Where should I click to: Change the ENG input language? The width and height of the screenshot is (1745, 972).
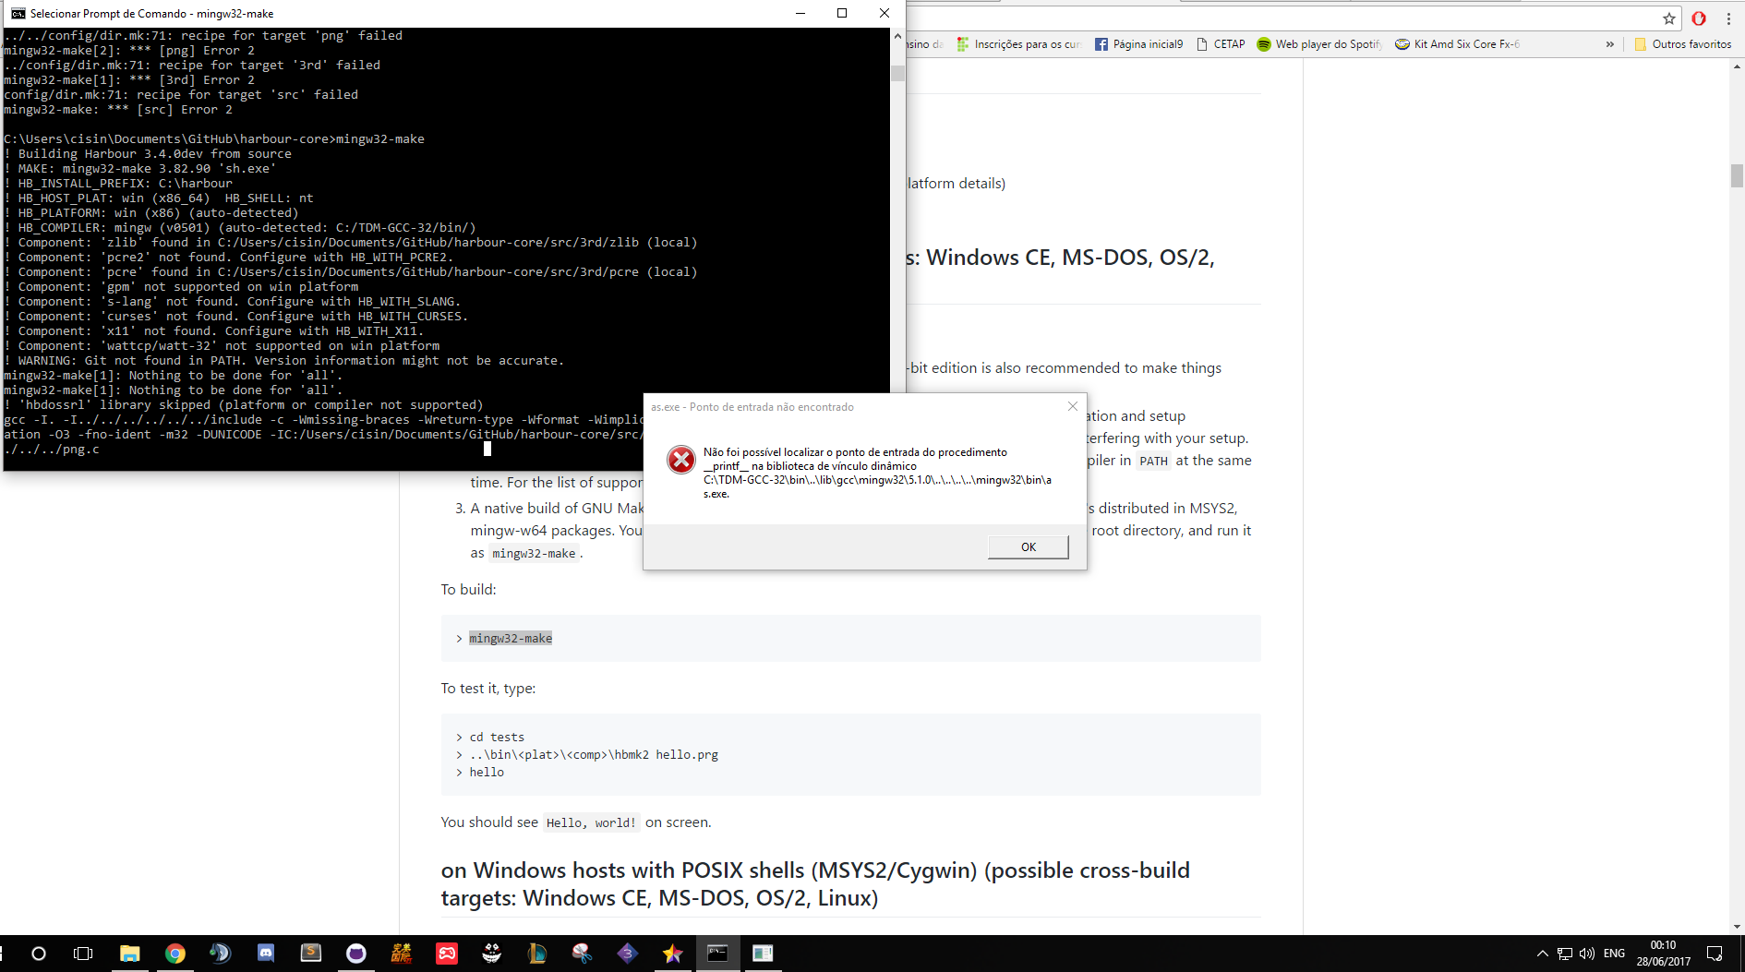[x=1614, y=954]
